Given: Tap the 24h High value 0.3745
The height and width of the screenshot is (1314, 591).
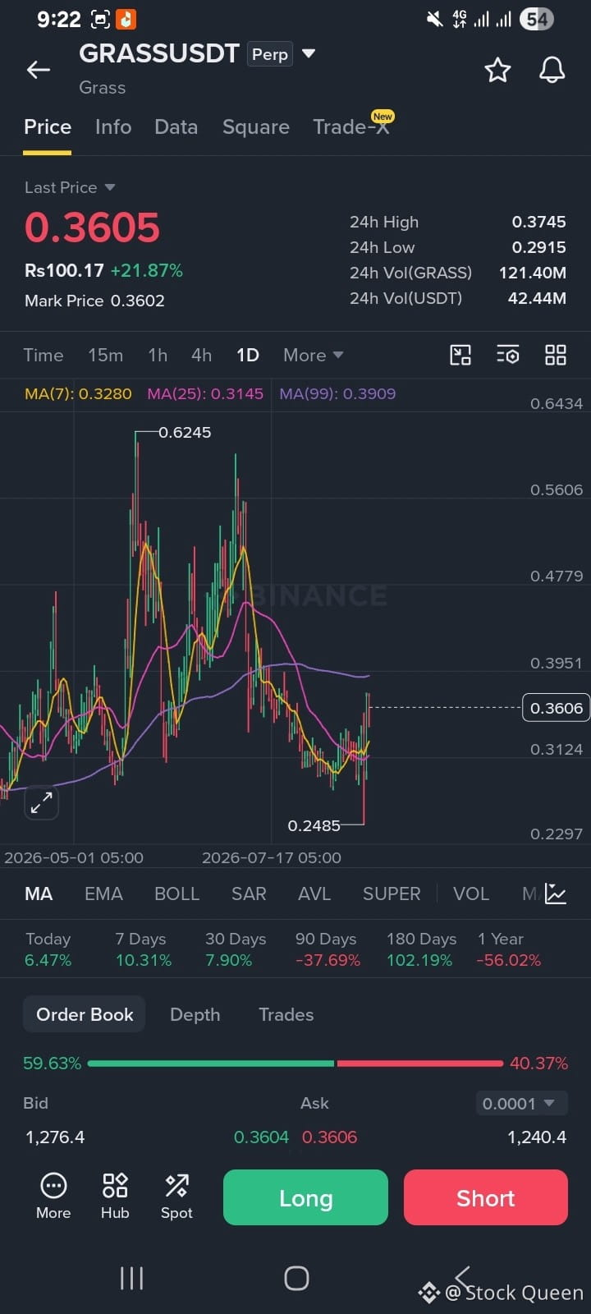Looking at the screenshot, I should [538, 222].
